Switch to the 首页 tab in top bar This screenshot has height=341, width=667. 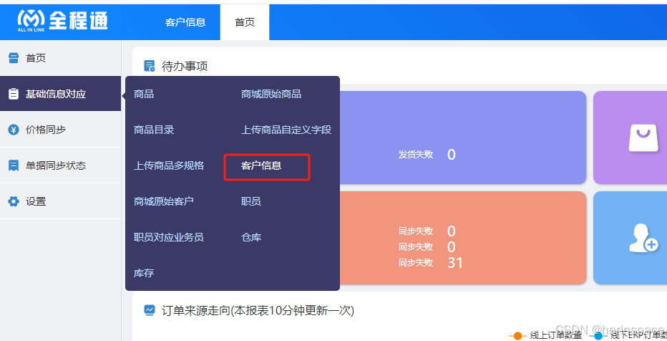[x=245, y=22]
